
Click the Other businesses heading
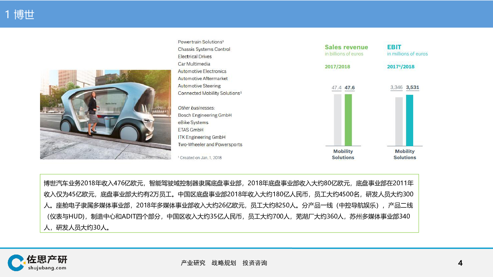[x=197, y=108]
